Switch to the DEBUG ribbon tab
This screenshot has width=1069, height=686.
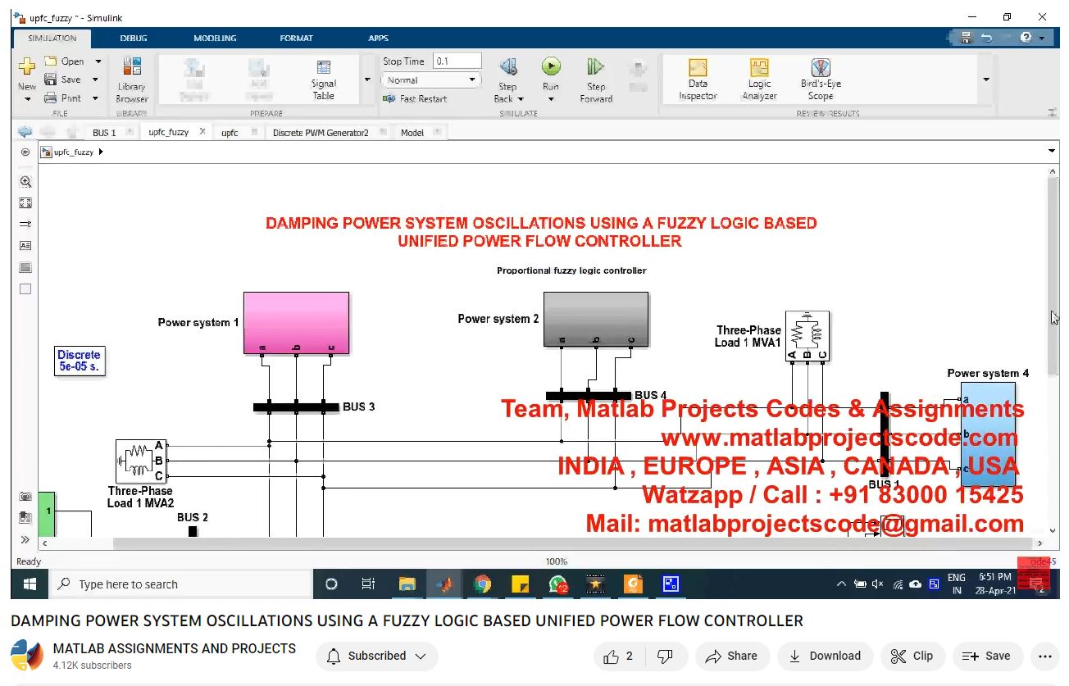(134, 38)
